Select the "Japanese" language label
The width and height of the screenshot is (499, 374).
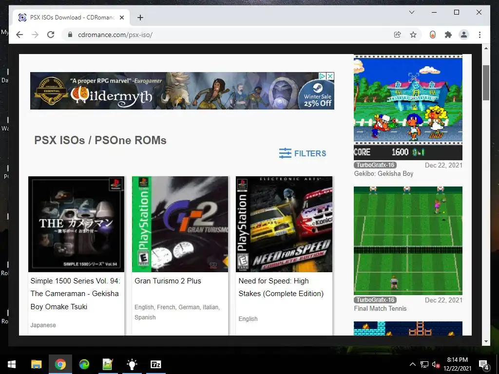tap(43, 325)
